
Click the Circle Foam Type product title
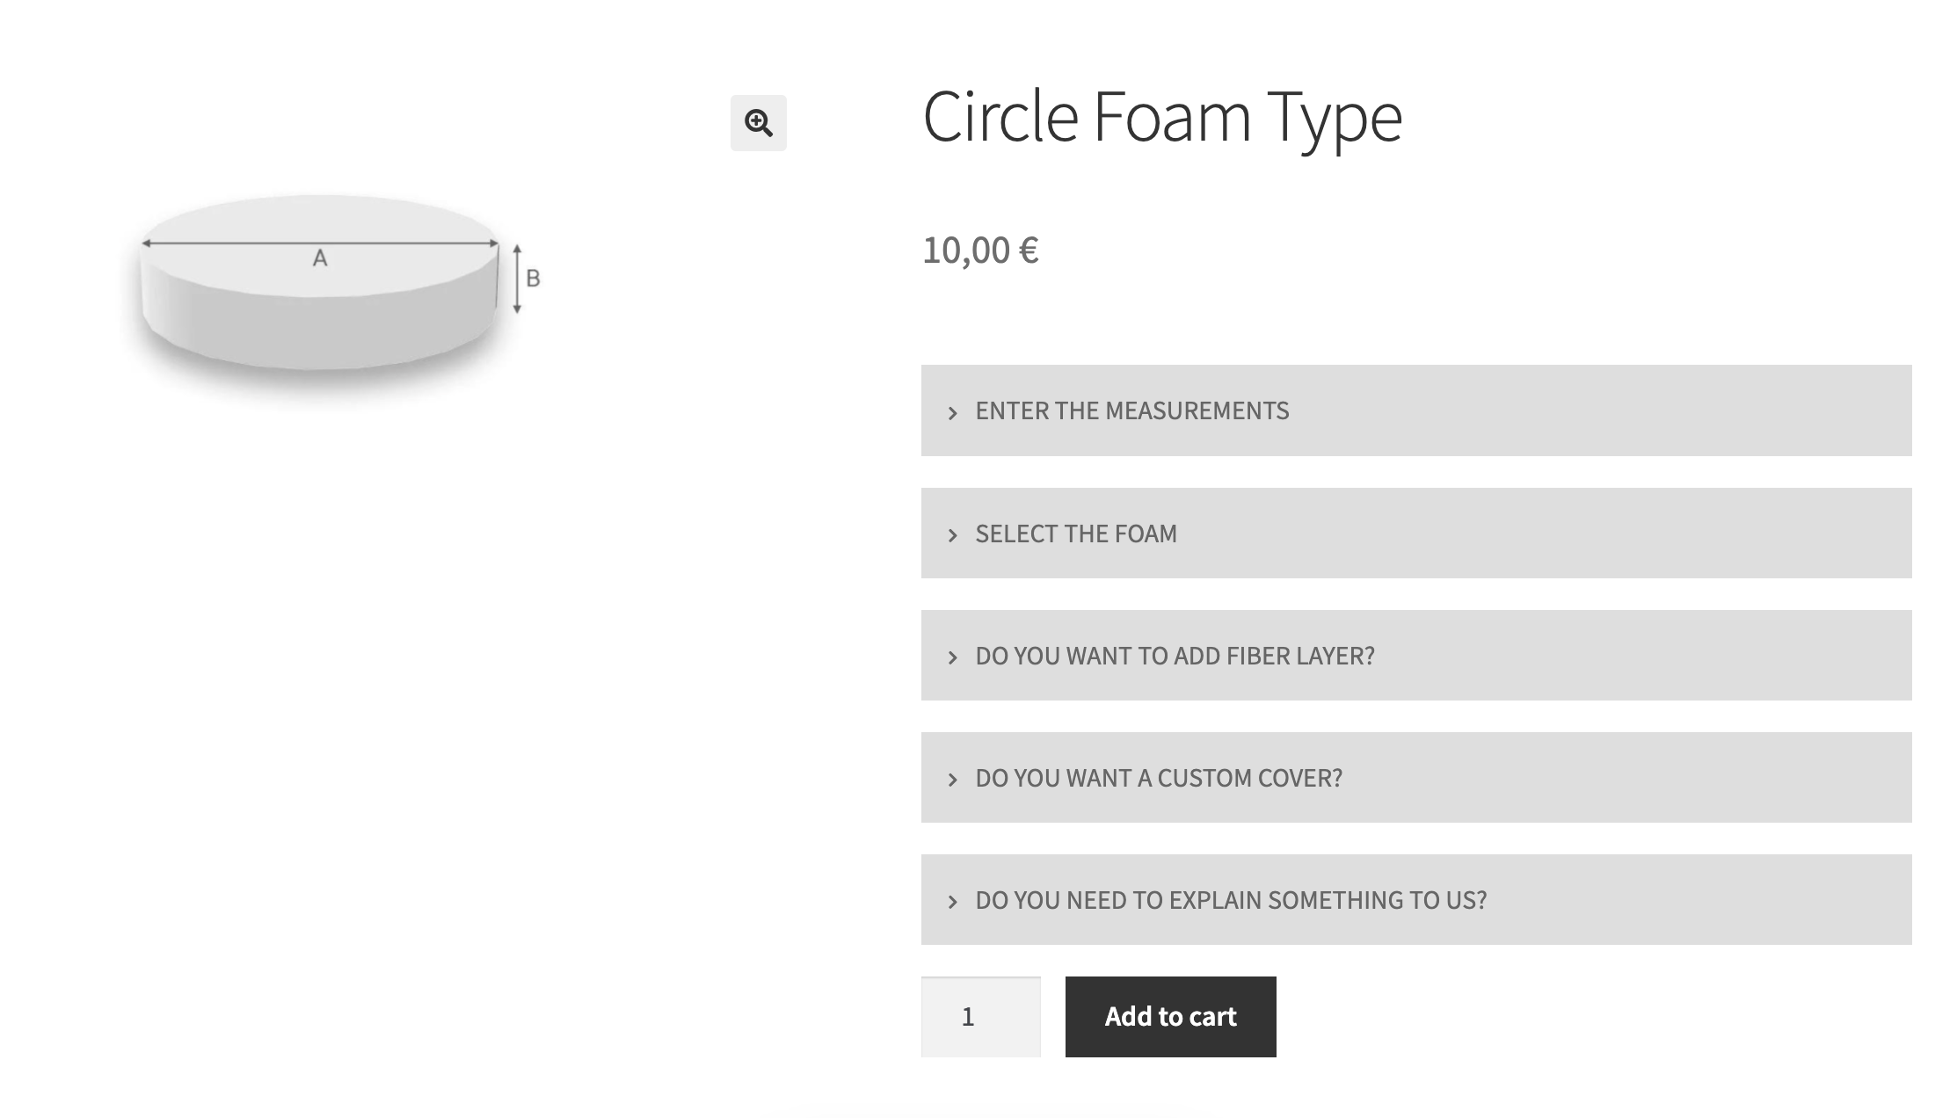(1162, 117)
